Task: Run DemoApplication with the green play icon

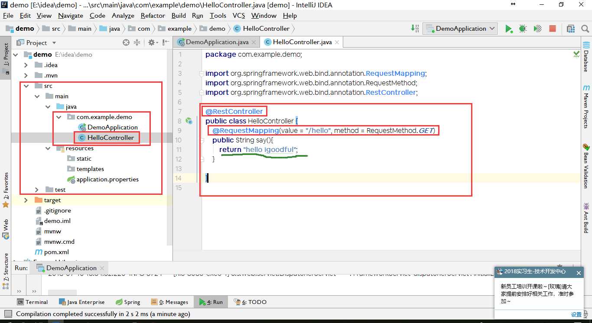Action: [508, 29]
